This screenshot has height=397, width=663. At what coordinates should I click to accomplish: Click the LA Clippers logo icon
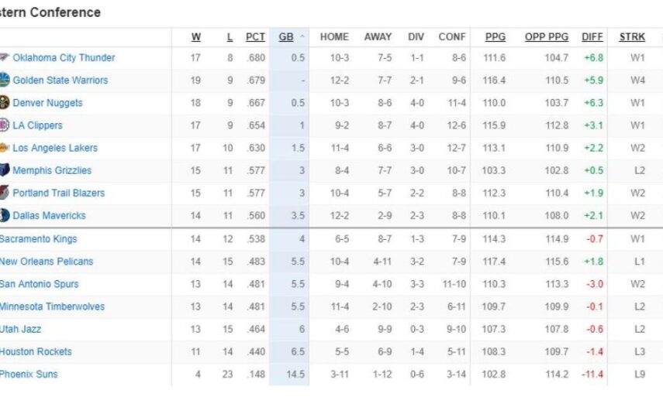[x=5, y=125]
